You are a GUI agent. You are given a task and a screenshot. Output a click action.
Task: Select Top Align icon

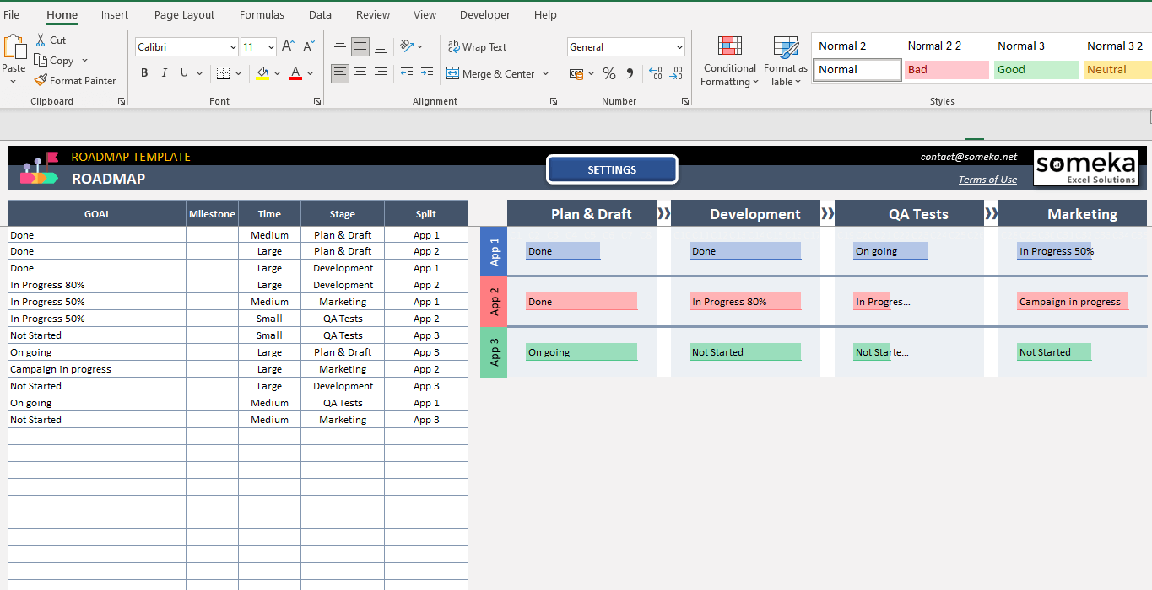340,46
